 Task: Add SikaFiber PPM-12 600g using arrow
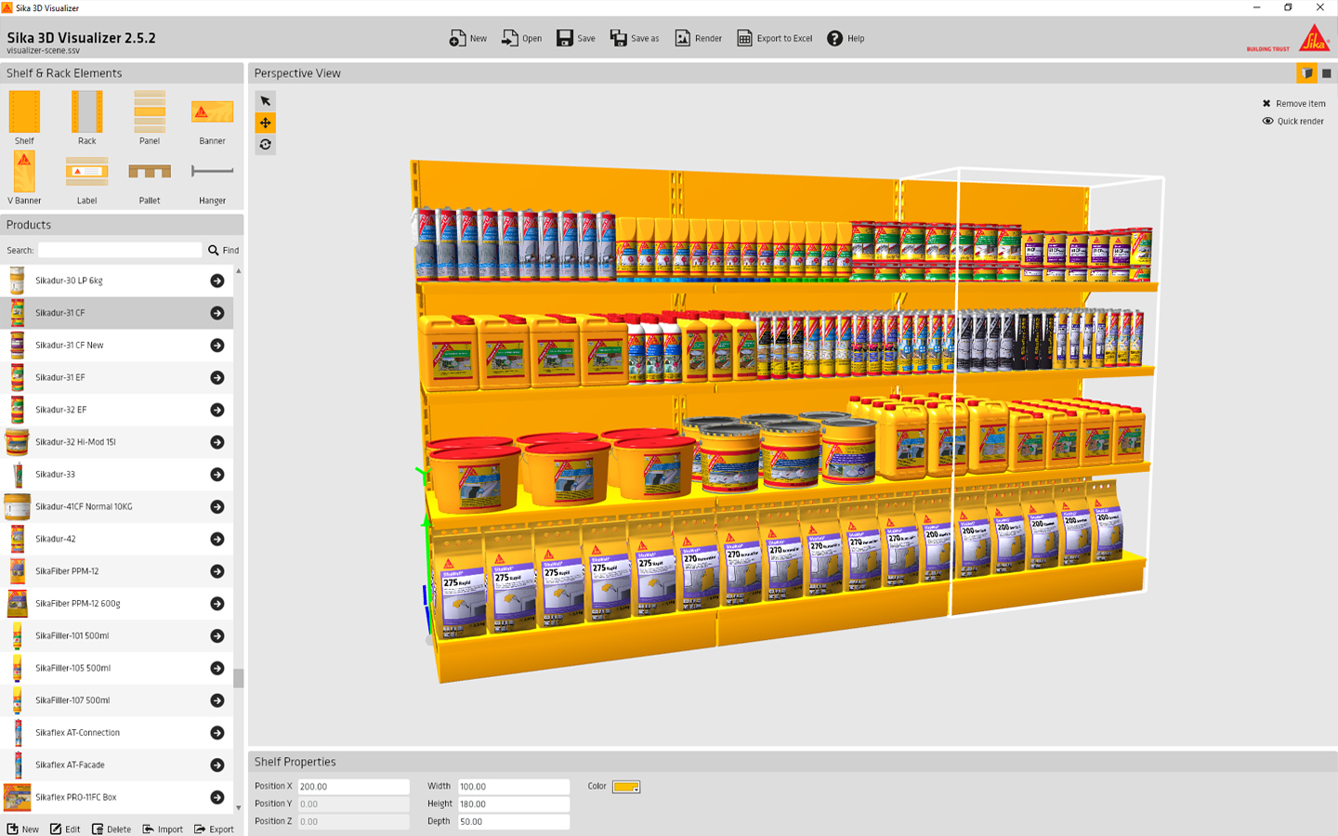[217, 604]
